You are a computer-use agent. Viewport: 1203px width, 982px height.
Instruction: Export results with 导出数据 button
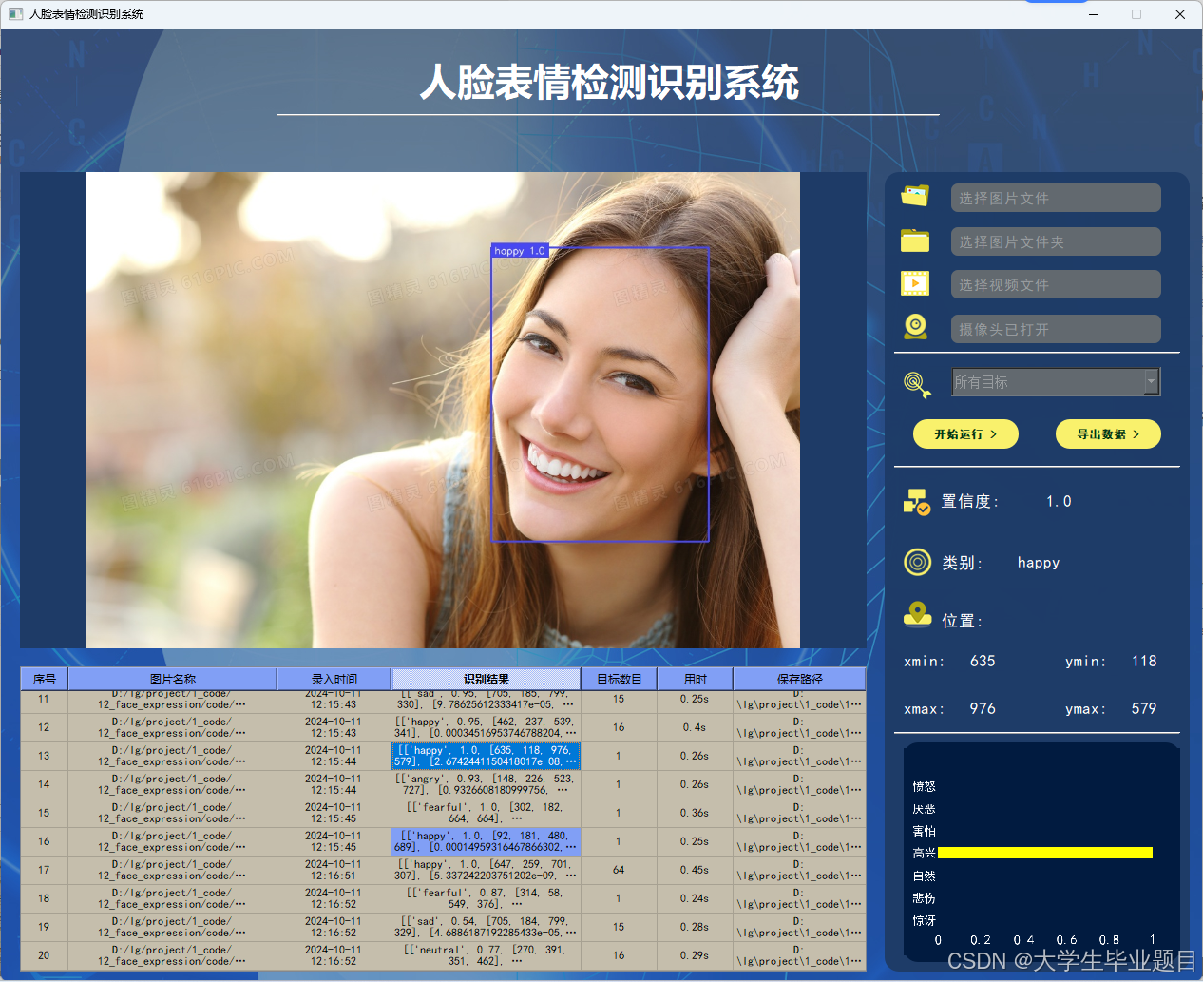point(1108,433)
